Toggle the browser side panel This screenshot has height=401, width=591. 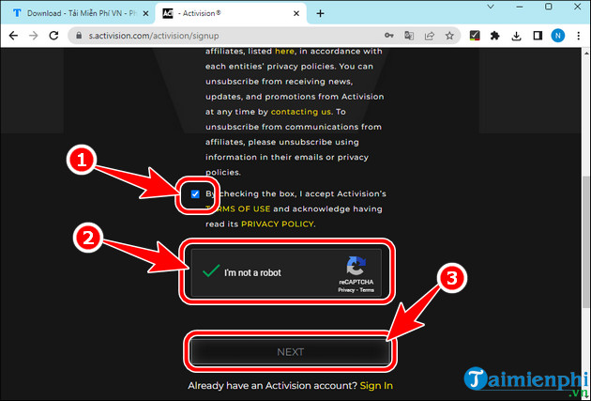coord(538,36)
